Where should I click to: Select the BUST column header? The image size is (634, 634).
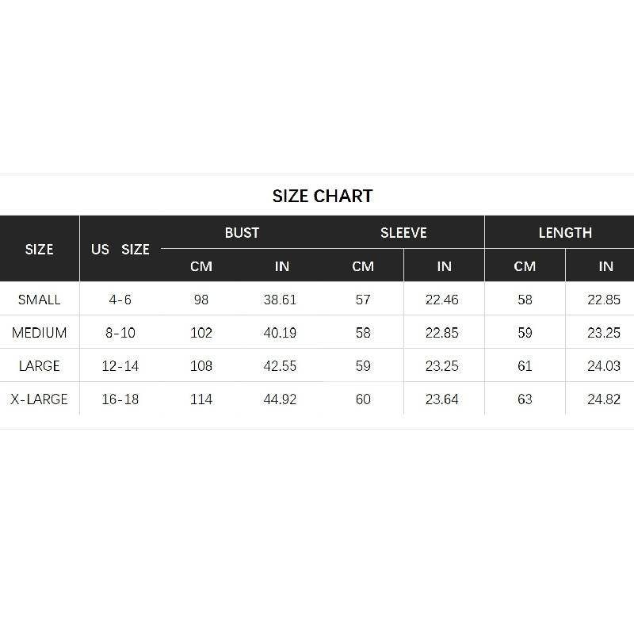[x=242, y=232]
